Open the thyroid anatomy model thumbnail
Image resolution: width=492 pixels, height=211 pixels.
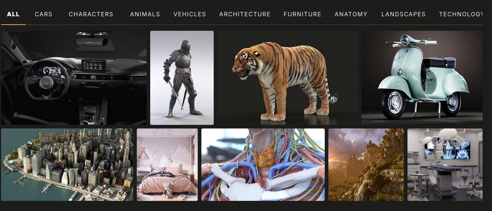point(263,165)
